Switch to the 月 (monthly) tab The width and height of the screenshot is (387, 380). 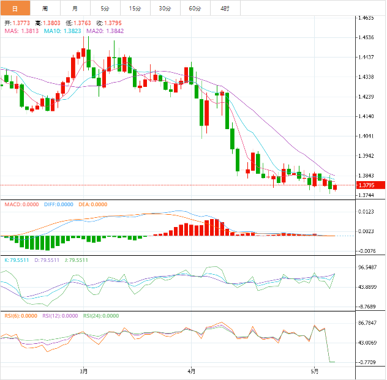click(75, 8)
